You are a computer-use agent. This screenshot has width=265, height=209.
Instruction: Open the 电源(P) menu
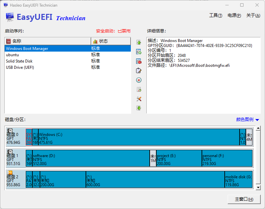tap(234, 16)
